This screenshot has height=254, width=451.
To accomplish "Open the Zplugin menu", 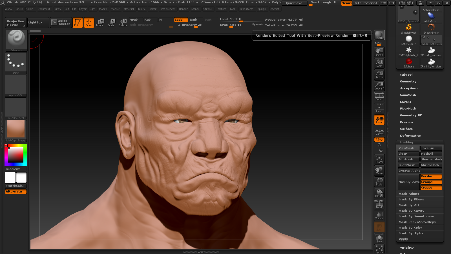I will tap(262, 9).
